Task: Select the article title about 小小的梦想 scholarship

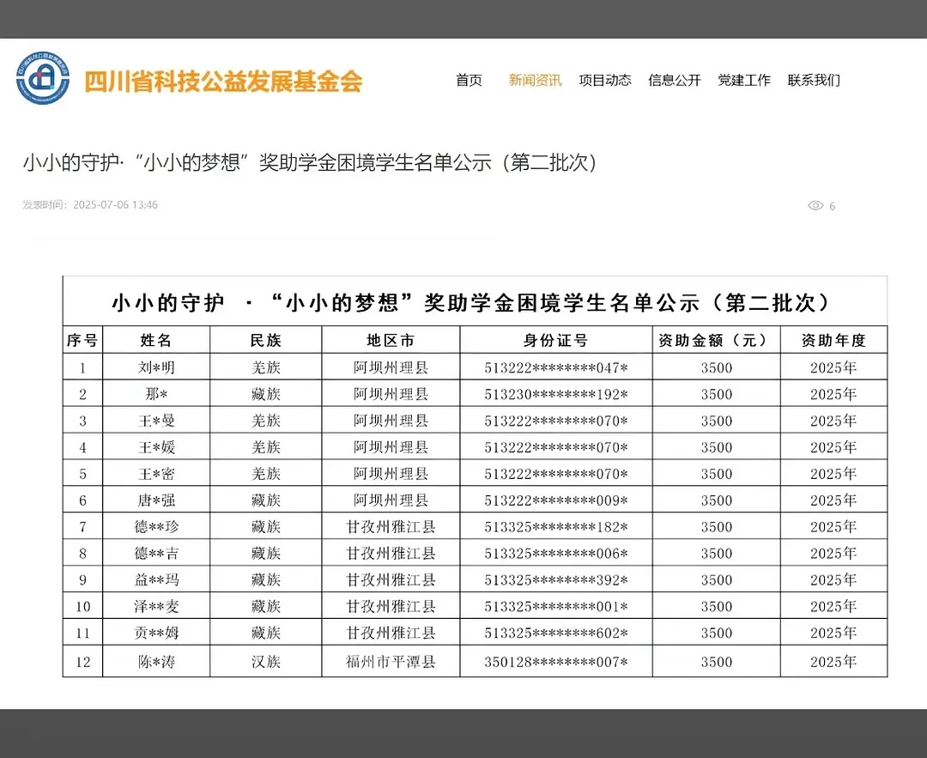Action: coord(312,163)
